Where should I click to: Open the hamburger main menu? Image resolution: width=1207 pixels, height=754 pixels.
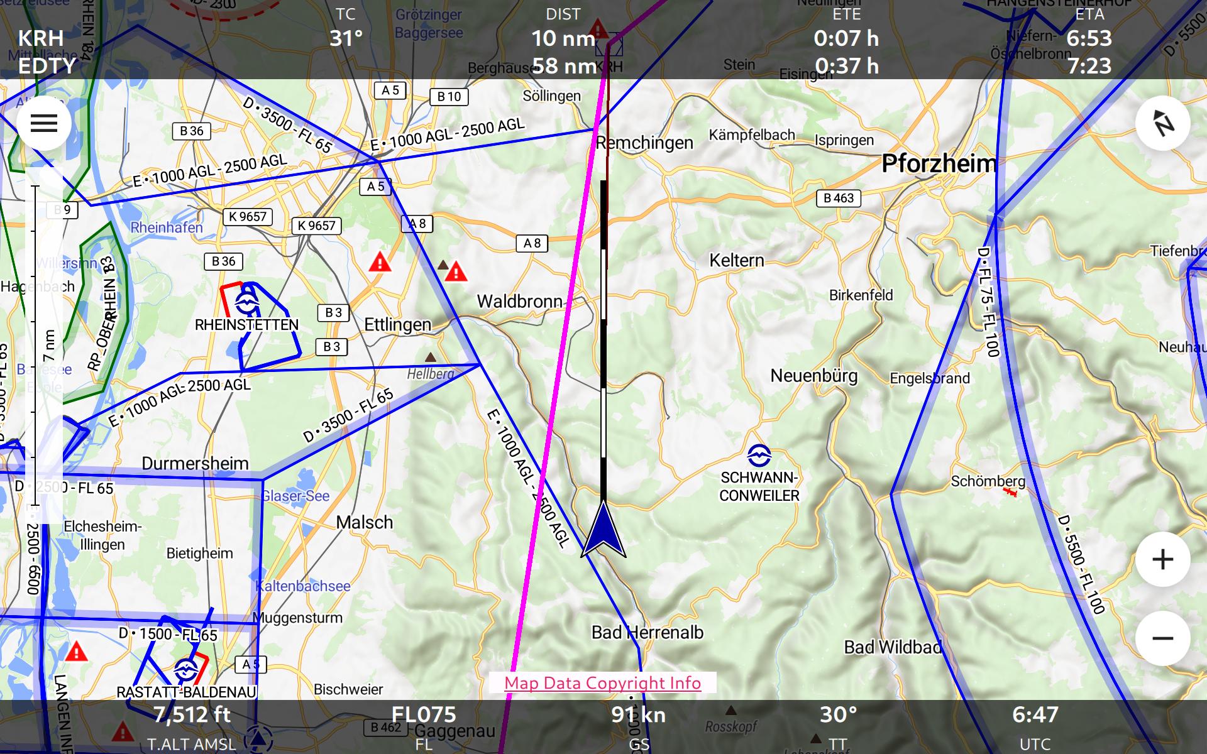(43, 123)
